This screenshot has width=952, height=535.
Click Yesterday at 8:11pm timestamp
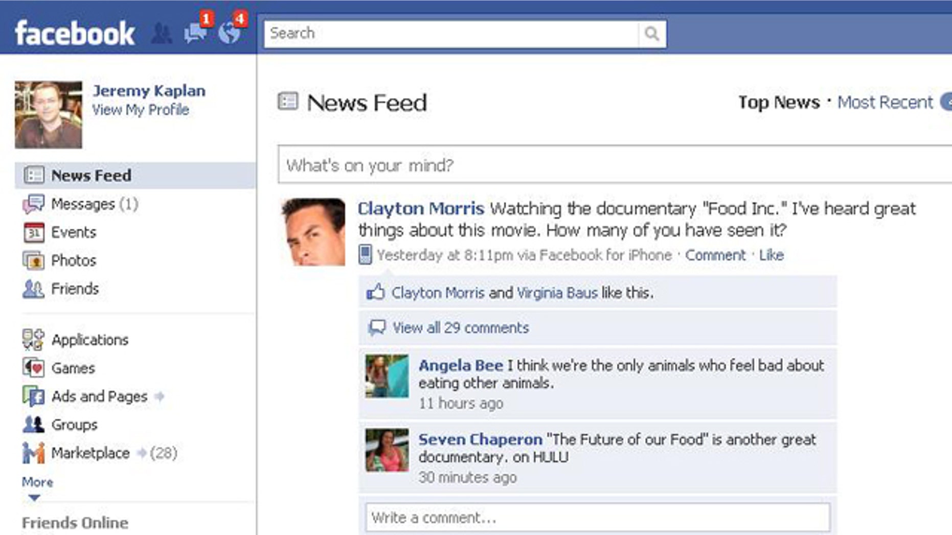(x=445, y=255)
